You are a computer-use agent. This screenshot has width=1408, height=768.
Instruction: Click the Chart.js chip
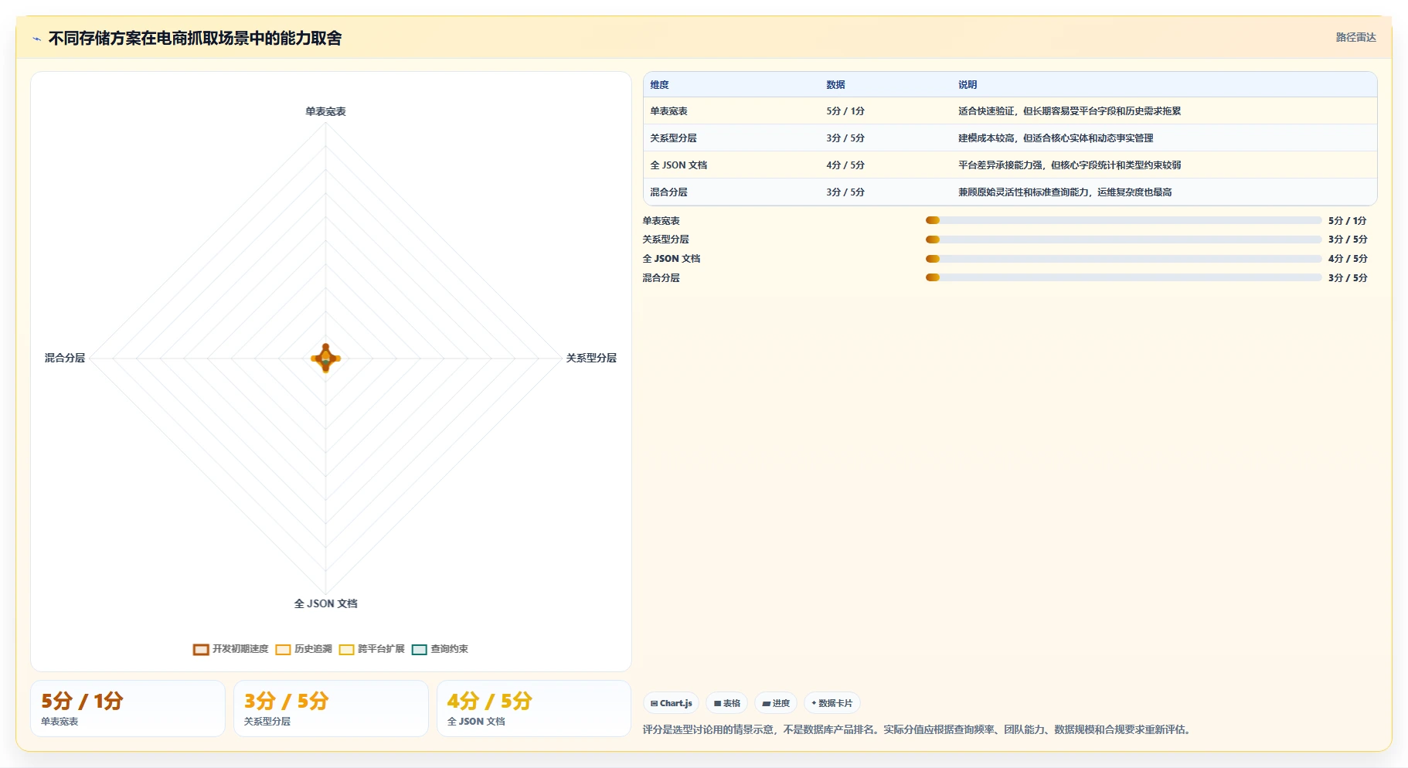(671, 703)
